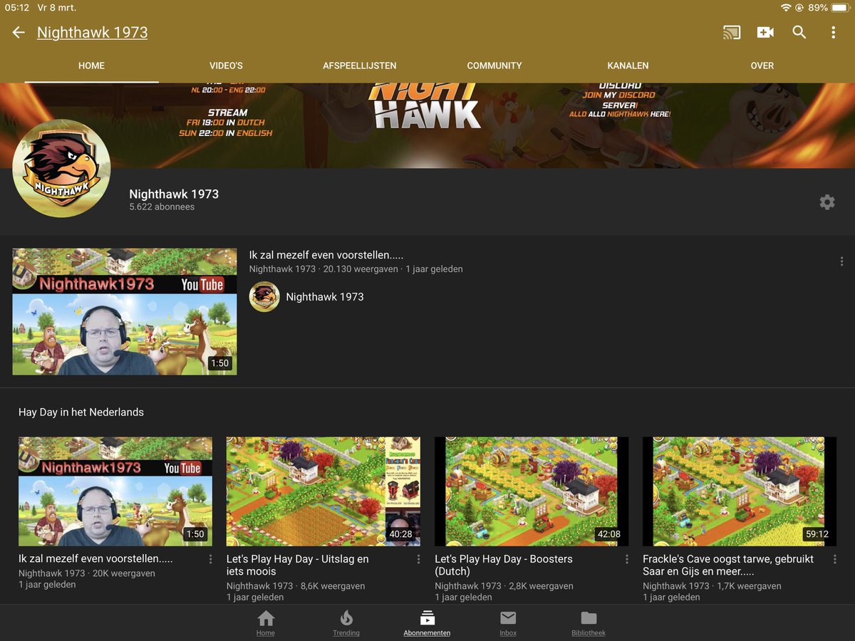This screenshot has width=855, height=641.
Task: Open 'Hay Day in het Nederlands' playlist heading
Action: pyautogui.click(x=81, y=412)
